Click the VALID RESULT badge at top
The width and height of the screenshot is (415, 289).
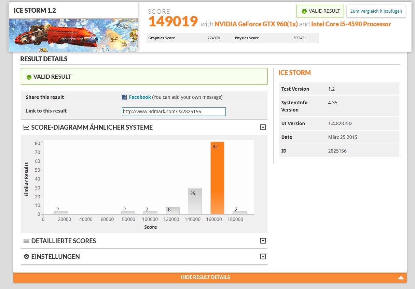tap(320, 11)
